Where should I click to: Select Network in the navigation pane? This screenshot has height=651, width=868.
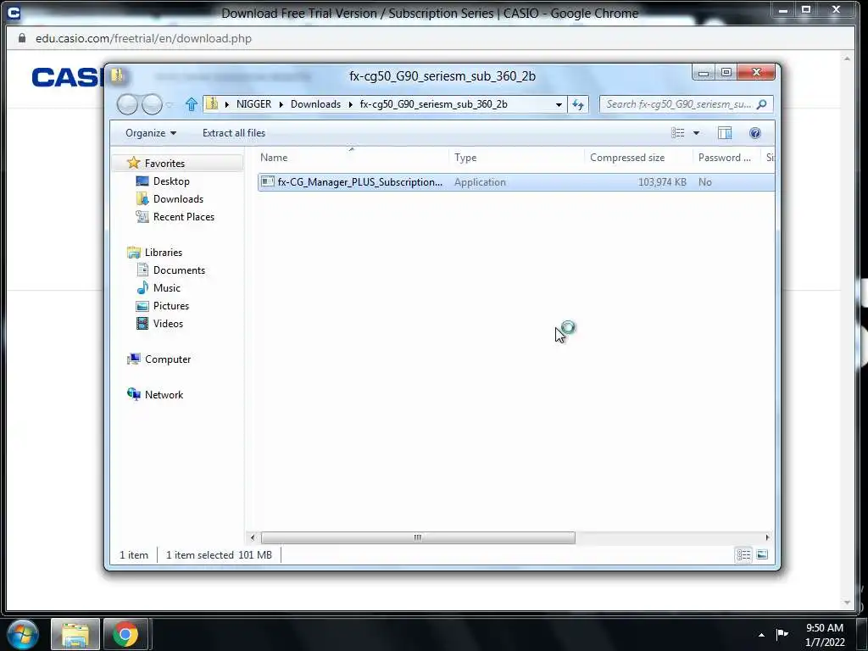164,395
